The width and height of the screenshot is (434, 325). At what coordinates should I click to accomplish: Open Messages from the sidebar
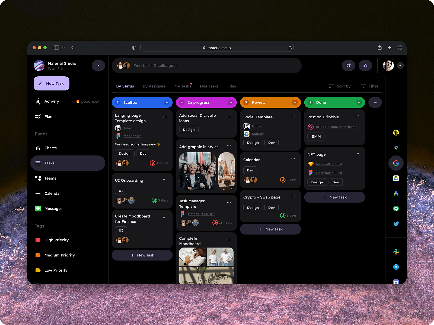(53, 209)
